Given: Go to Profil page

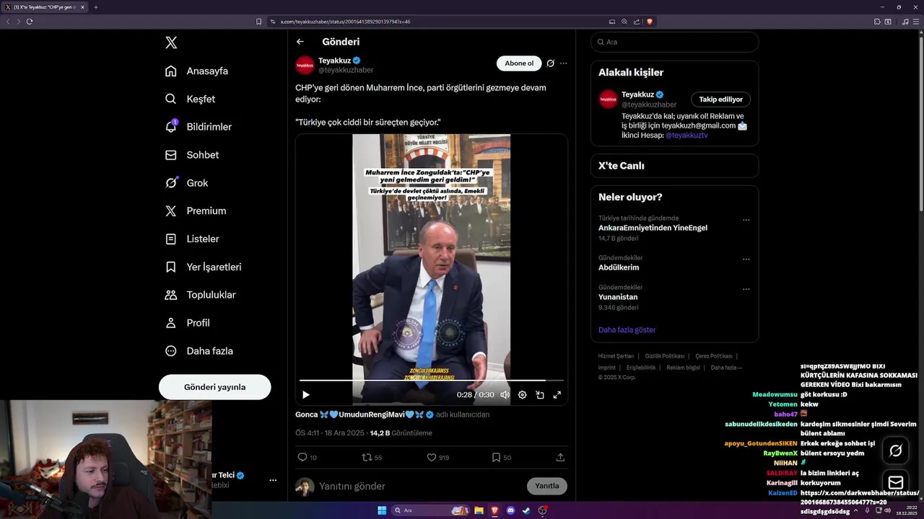Looking at the screenshot, I should [187, 323].
